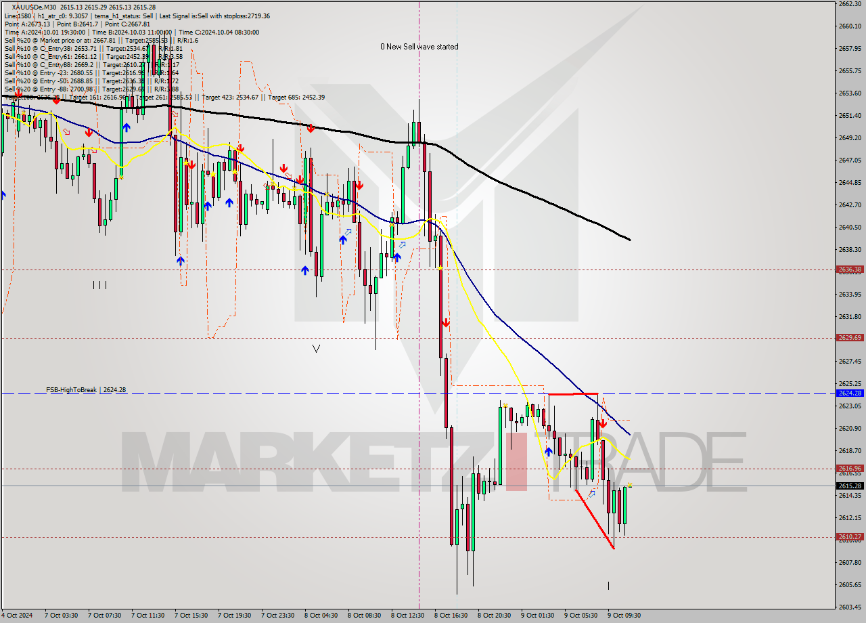
Task: Click the 2610.27 red price tag
Action: [x=850, y=537]
